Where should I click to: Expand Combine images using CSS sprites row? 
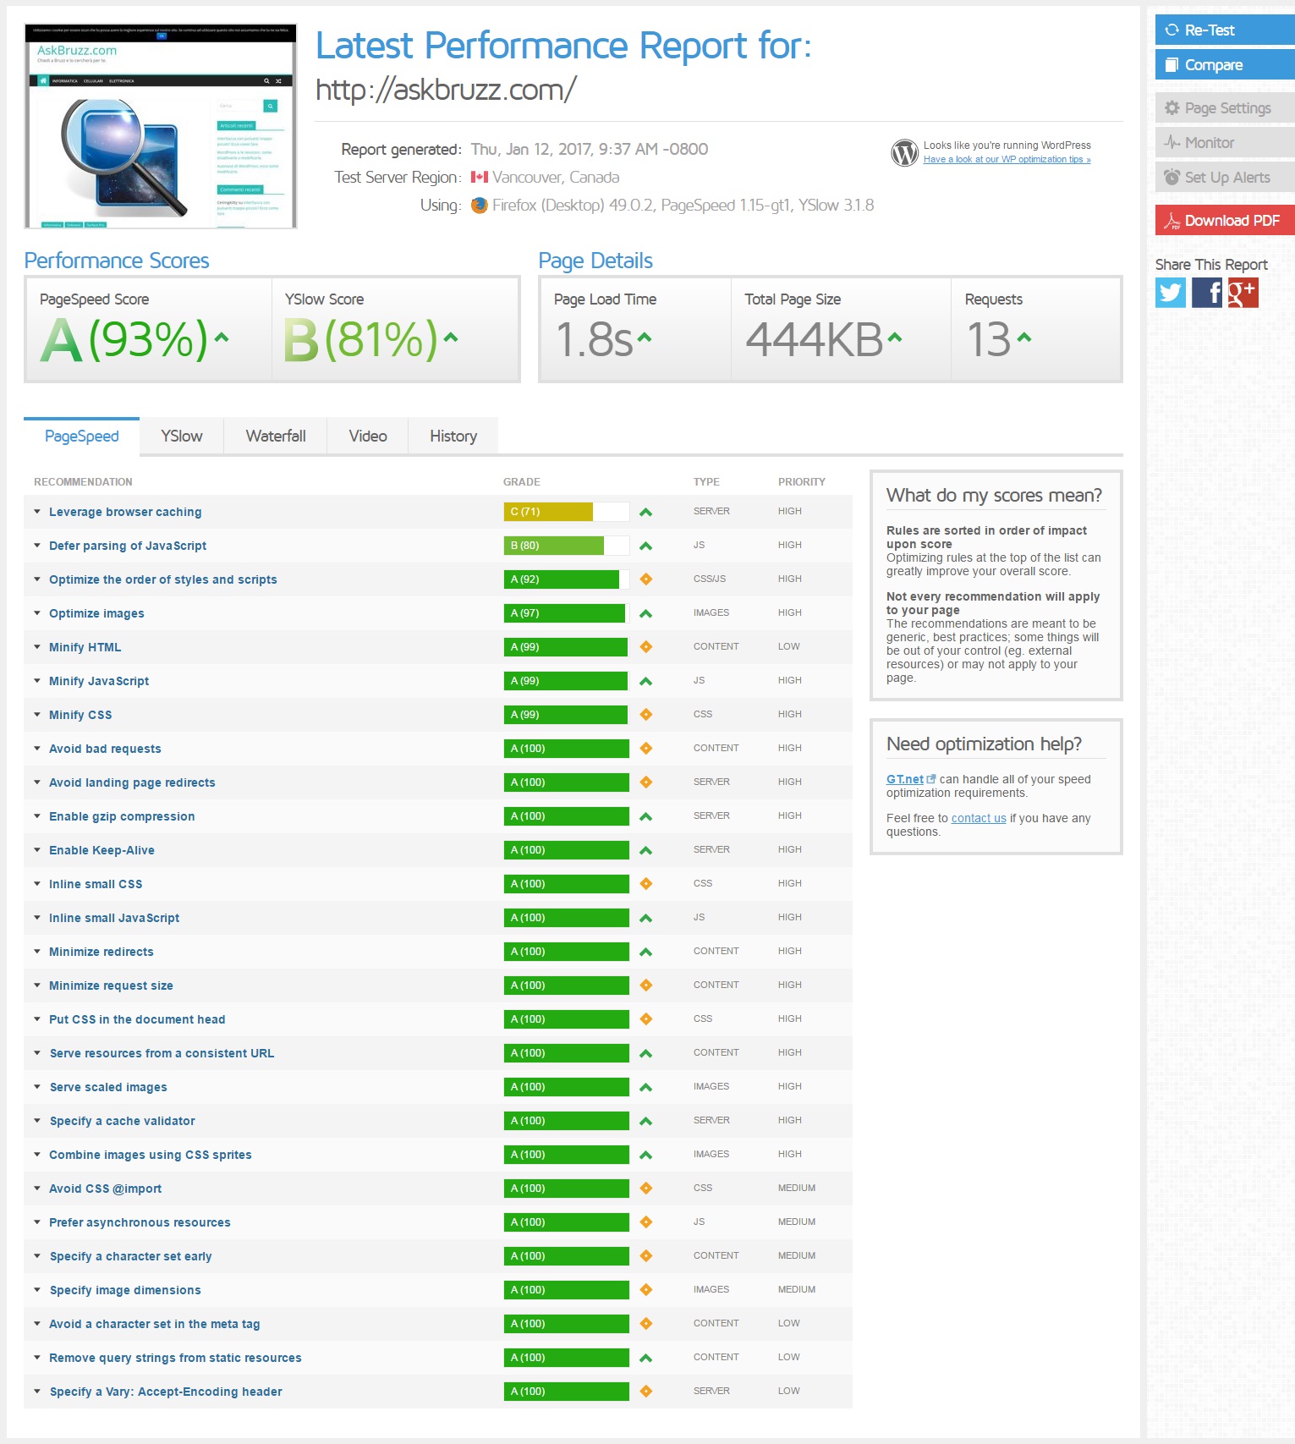(37, 1155)
